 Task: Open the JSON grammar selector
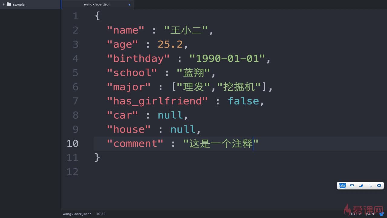[370, 214]
